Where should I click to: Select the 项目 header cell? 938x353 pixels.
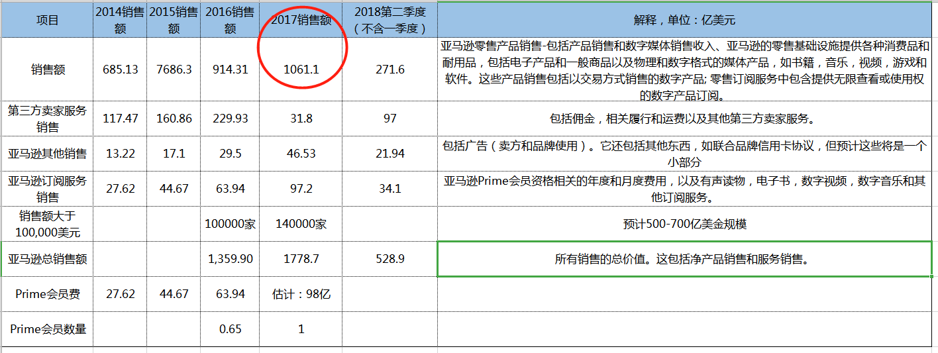(47, 20)
